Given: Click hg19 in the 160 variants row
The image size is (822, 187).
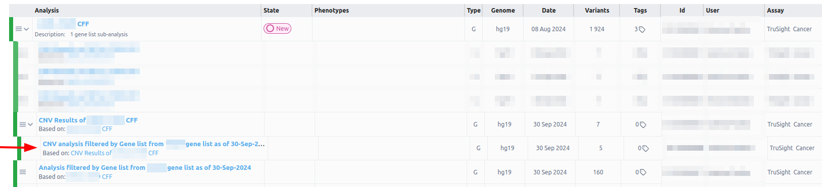Looking at the screenshot, I should tap(504, 172).
